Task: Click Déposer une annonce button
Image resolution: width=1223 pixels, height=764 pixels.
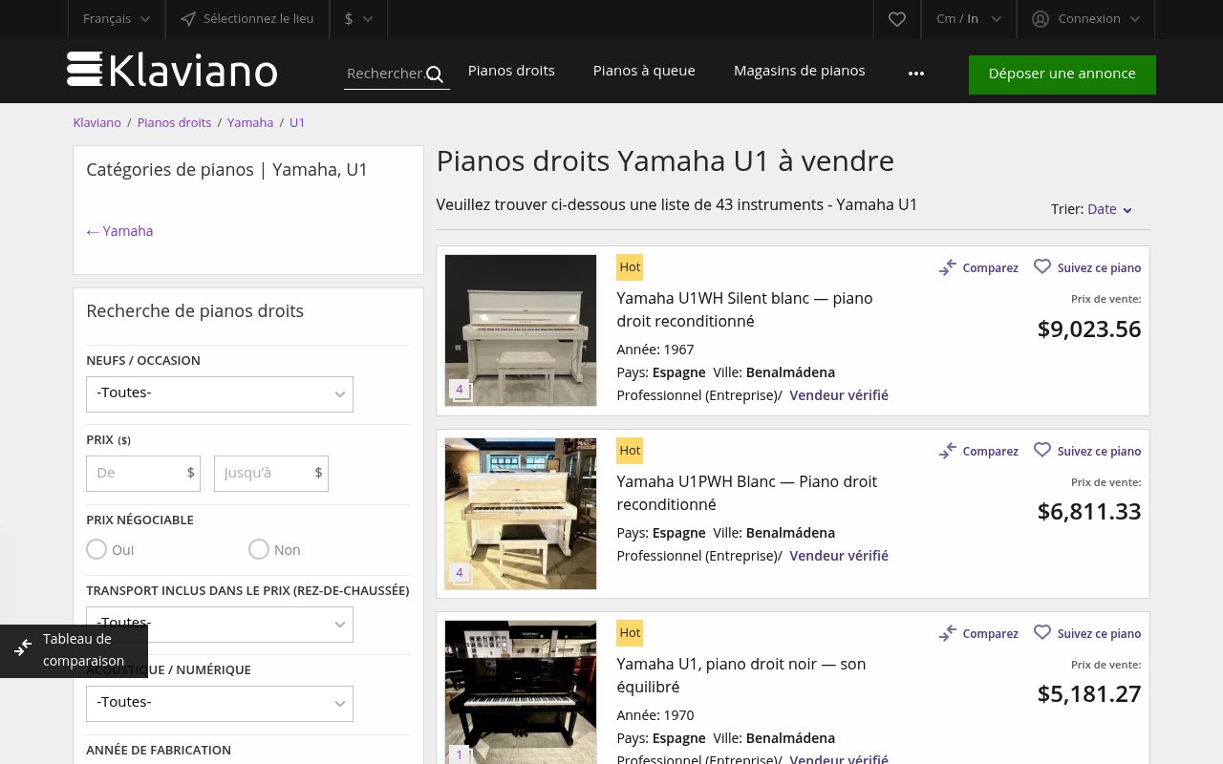Action: click(x=1062, y=74)
